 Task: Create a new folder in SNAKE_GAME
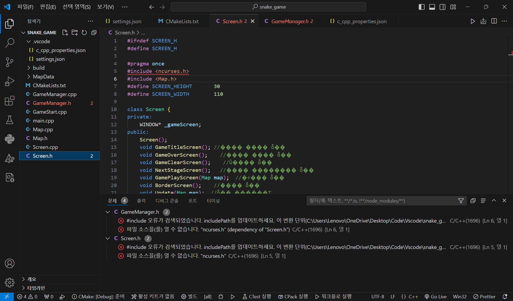(75, 33)
